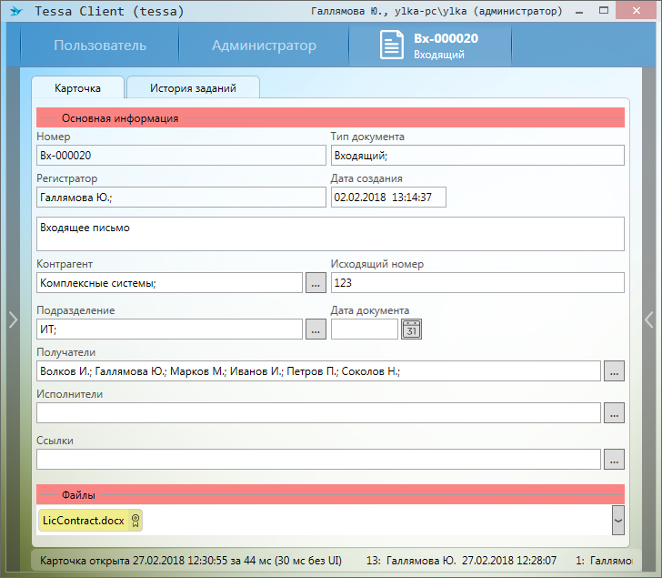Click the Исходящий номер input field
Viewport: 662px width, 578px height.
pyautogui.click(x=476, y=283)
